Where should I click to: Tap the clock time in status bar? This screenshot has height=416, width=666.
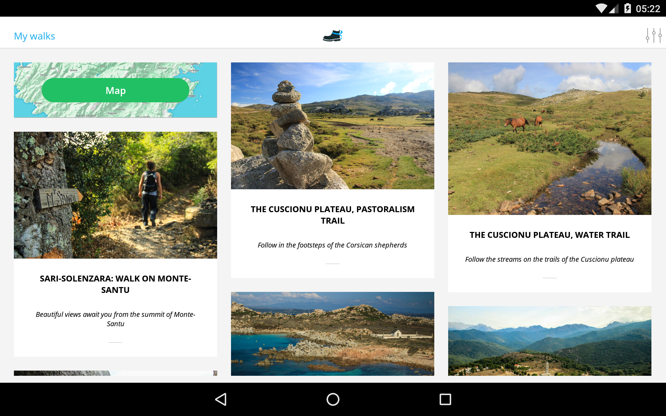click(648, 9)
